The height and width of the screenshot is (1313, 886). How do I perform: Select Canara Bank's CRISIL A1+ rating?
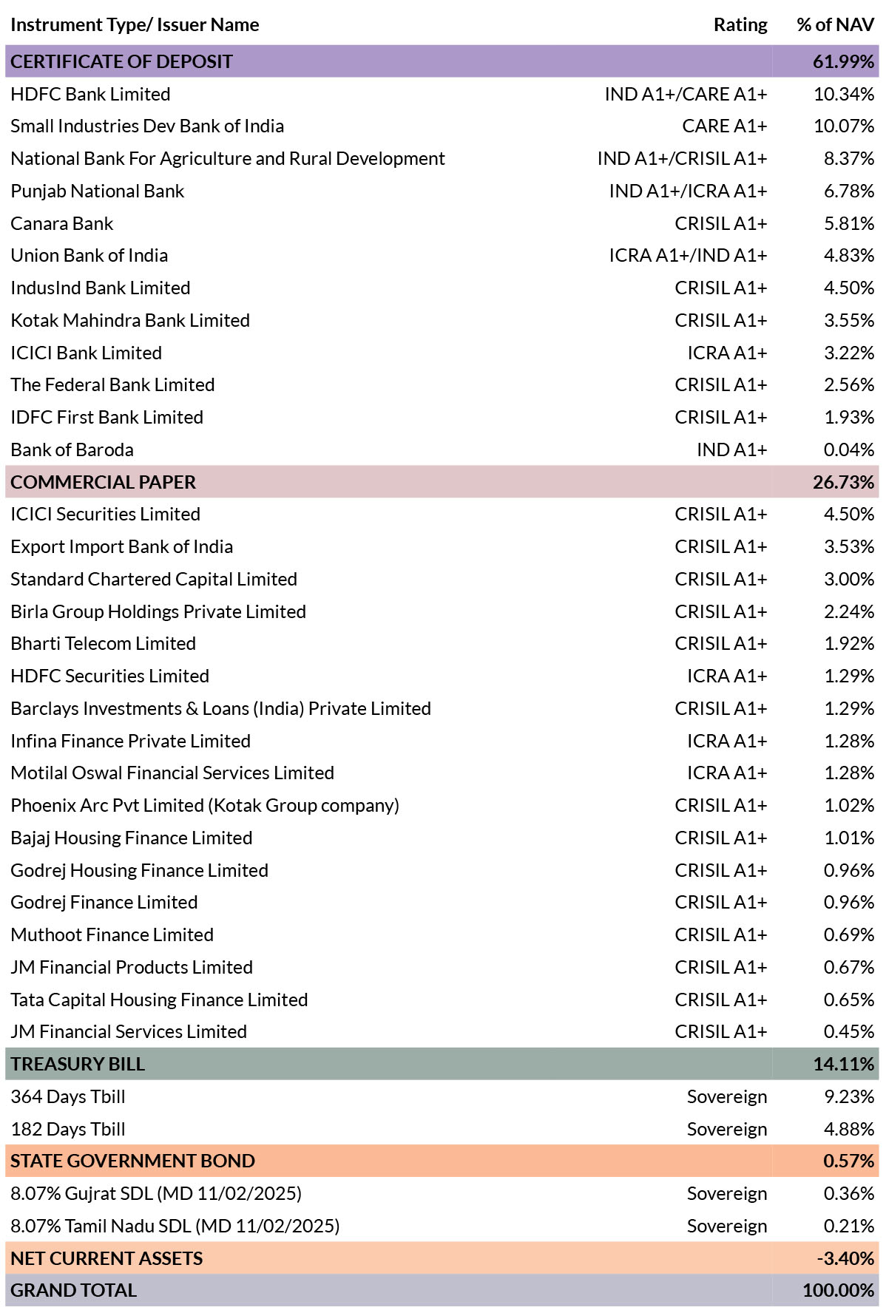[x=721, y=223]
